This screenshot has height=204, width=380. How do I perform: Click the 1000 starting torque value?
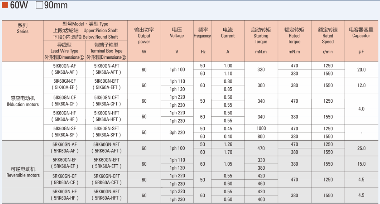[x=261, y=128]
